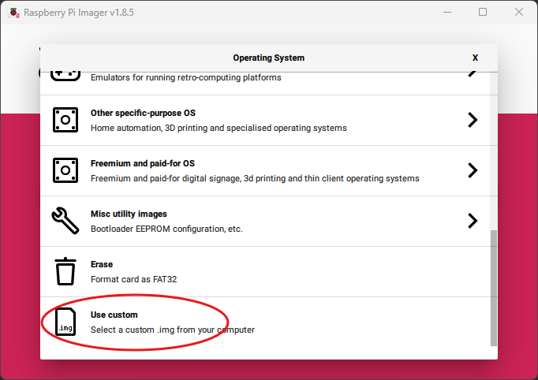Maximize the Raspberry Pi Imager window
The width and height of the screenshot is (538, 380).
tap(483, 13)
